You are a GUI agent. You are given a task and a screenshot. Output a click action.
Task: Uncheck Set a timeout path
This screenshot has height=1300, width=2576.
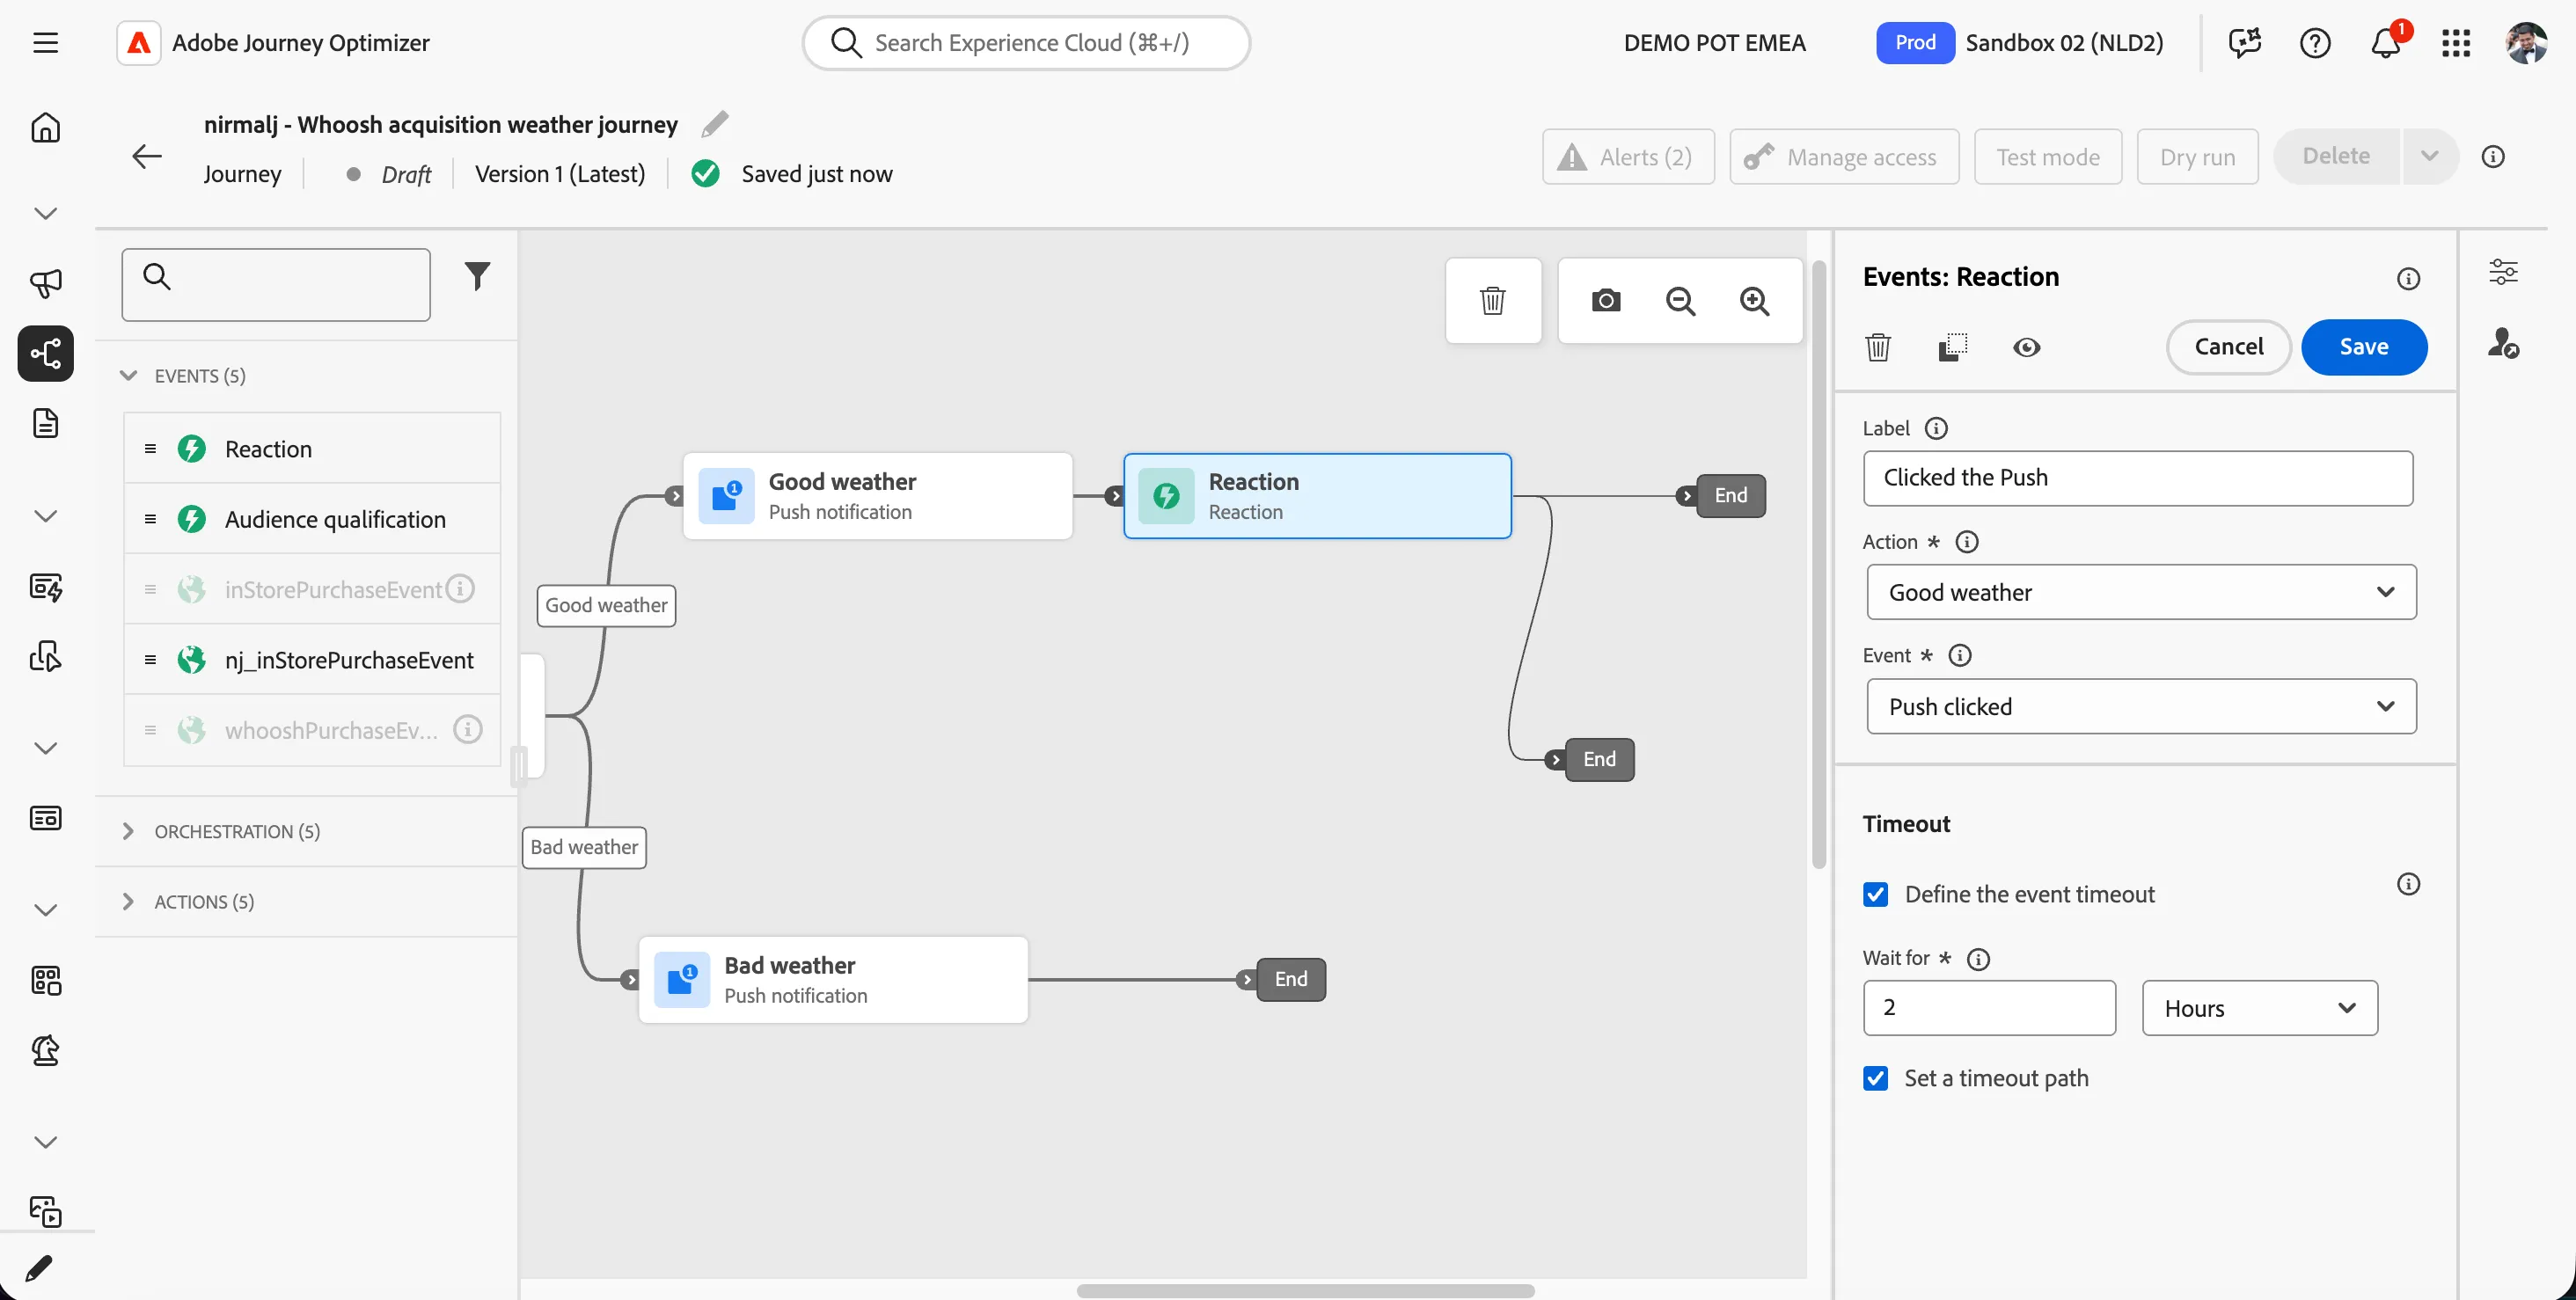1876,1078
